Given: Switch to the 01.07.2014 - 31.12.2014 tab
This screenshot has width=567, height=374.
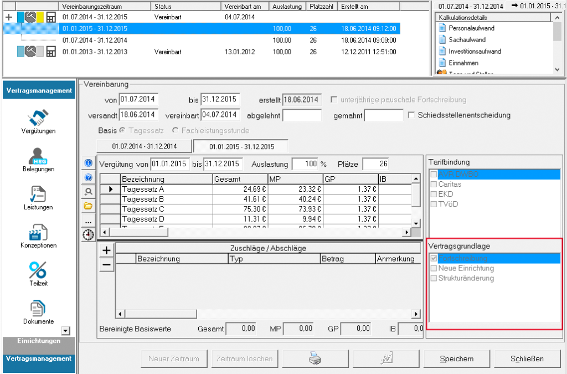Looking at the screenshot, I should pos(144,146).
